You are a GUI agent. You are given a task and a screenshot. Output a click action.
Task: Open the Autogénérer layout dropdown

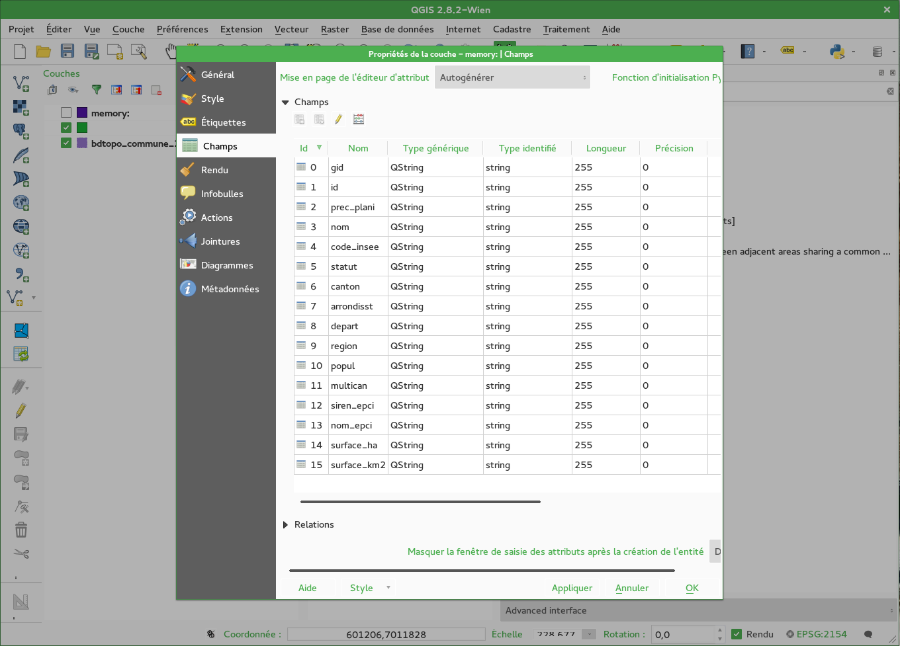click(512, 77)
